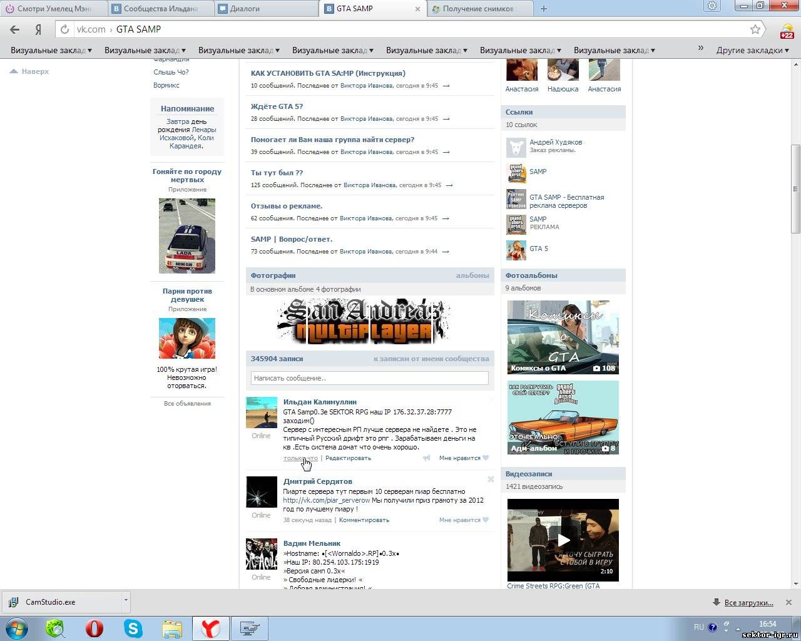Click 'Все загрузки...' downloads link

click(748, 603)
